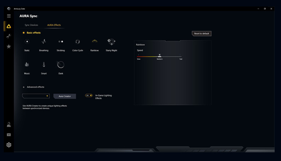Click the AURA Creator description text
The image size is (281, 161).
pyautogui.click(x=45, y=107)
